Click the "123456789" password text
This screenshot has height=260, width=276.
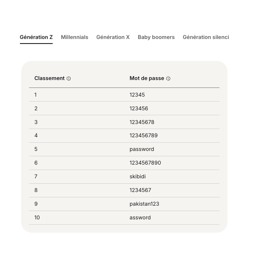[x=143, y=136]
